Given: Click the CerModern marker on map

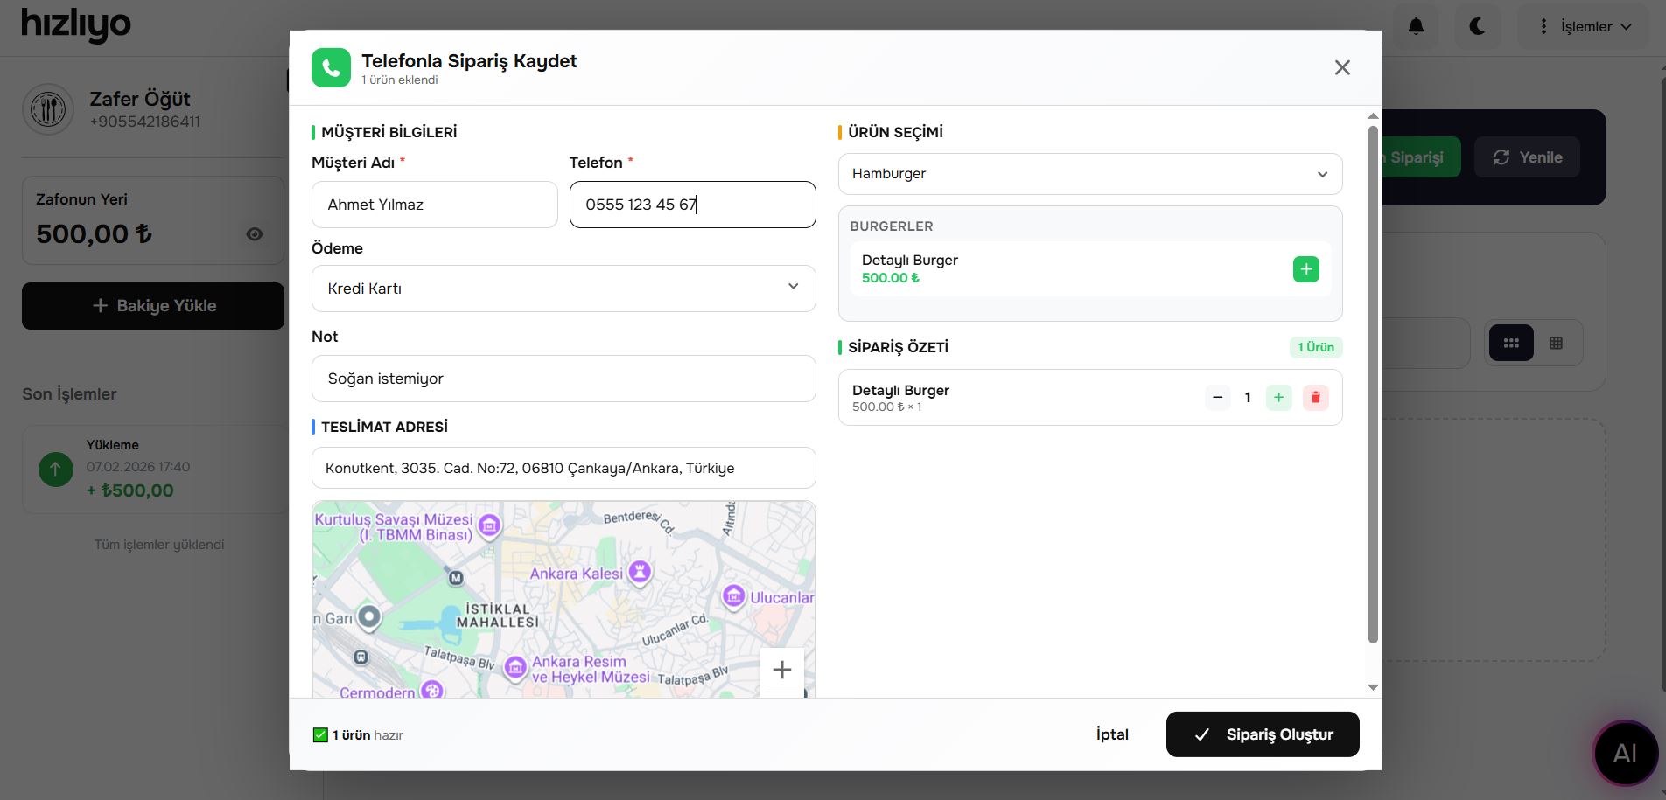Looking at the screenshot, I should (432, 690).
